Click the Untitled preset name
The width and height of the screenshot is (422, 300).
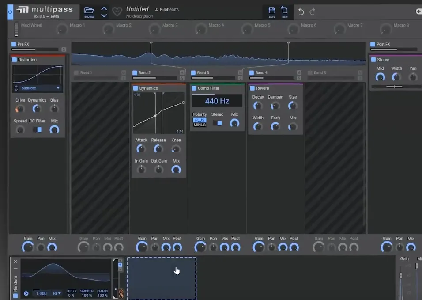click(137, 9)
